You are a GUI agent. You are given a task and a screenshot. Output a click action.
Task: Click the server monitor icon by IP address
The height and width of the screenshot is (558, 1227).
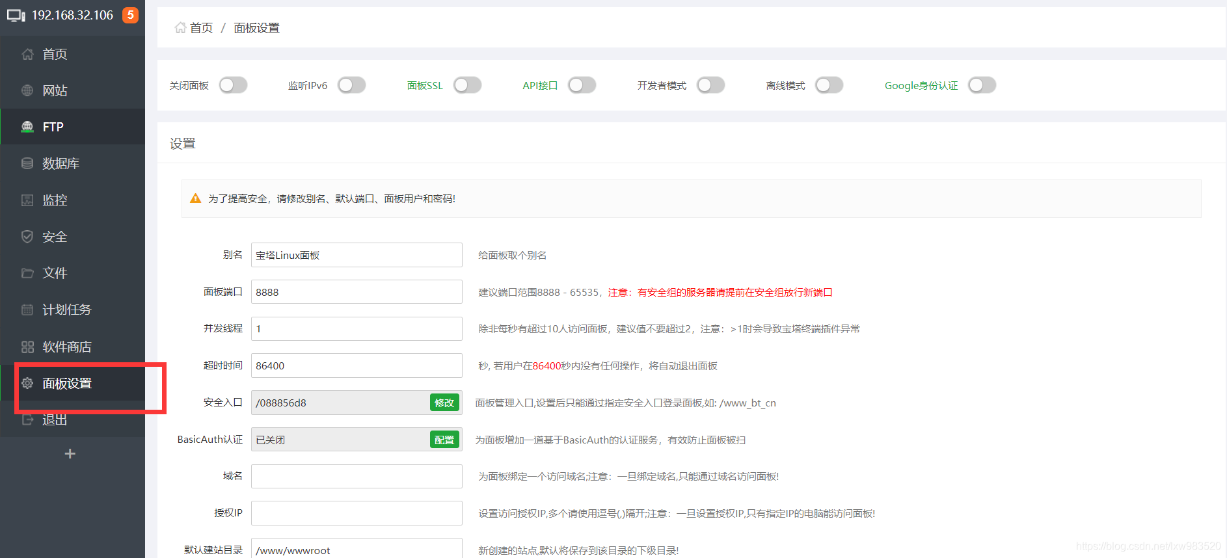16,15
